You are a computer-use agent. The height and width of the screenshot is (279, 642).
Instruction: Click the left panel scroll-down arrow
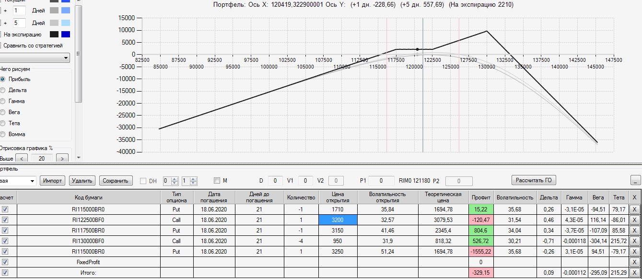79,157
